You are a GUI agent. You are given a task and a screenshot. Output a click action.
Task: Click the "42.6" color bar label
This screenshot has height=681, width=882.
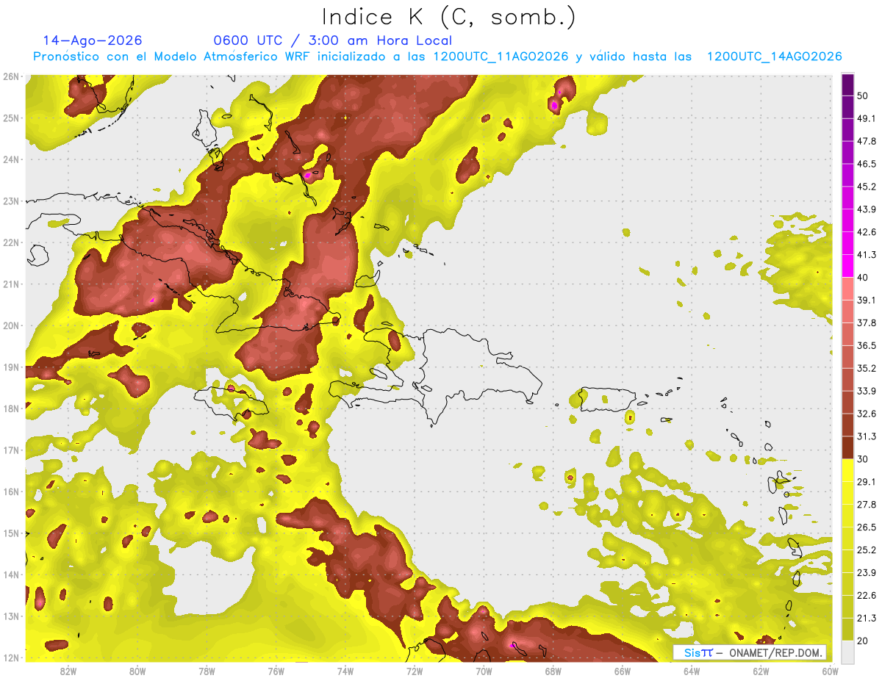click(x=866, y=232)
